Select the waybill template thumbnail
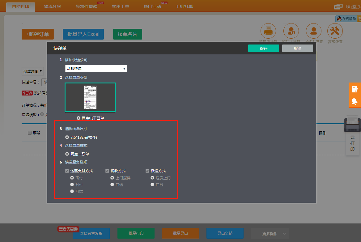 coord(90,97)
